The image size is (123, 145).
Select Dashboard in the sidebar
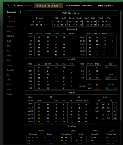click(x=11, y=12)
